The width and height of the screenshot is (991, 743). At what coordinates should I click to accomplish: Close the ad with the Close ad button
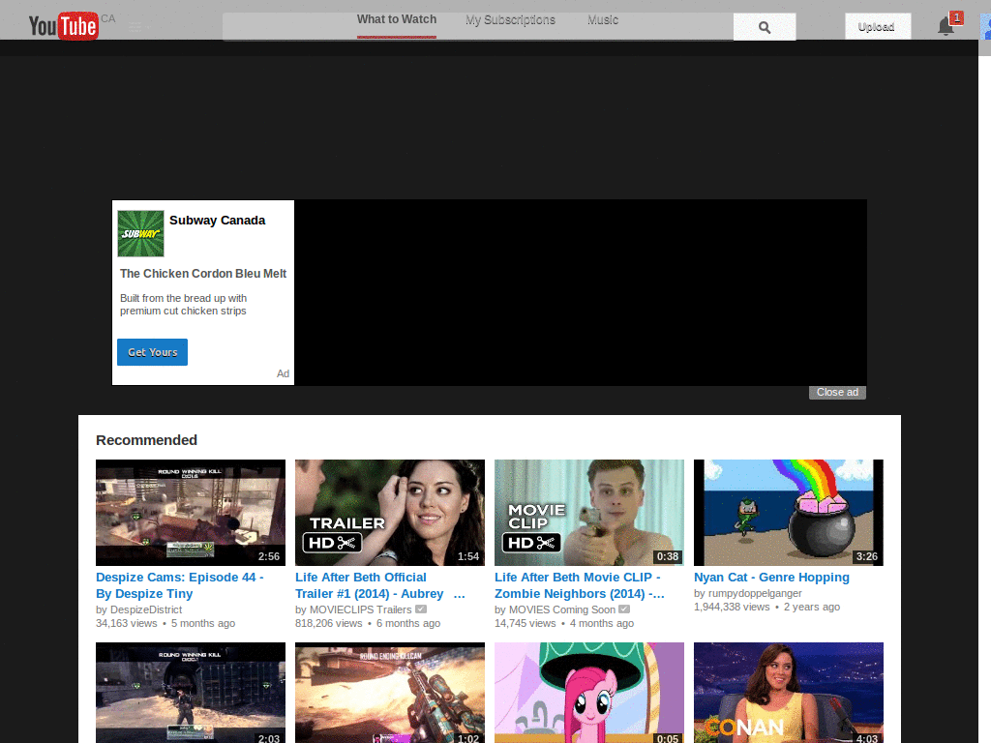click(x=837, y=393)
